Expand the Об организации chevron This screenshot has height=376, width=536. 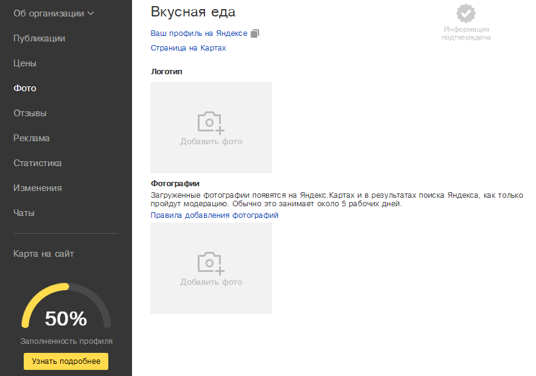[x=91, y=13]
